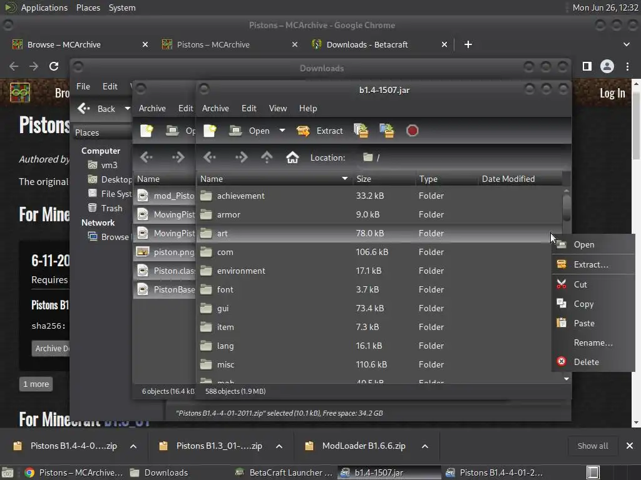
Task: Select the lang folder row
Action: (379, 346)
